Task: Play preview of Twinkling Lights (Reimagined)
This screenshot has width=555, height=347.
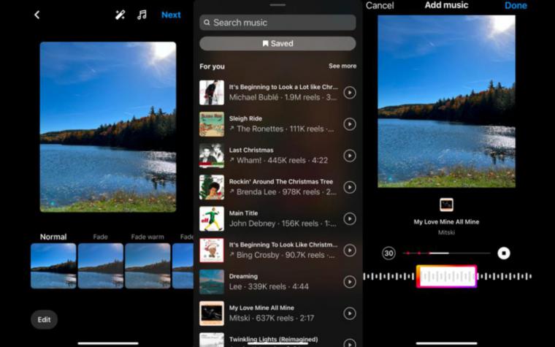Action: coord(350,343)
